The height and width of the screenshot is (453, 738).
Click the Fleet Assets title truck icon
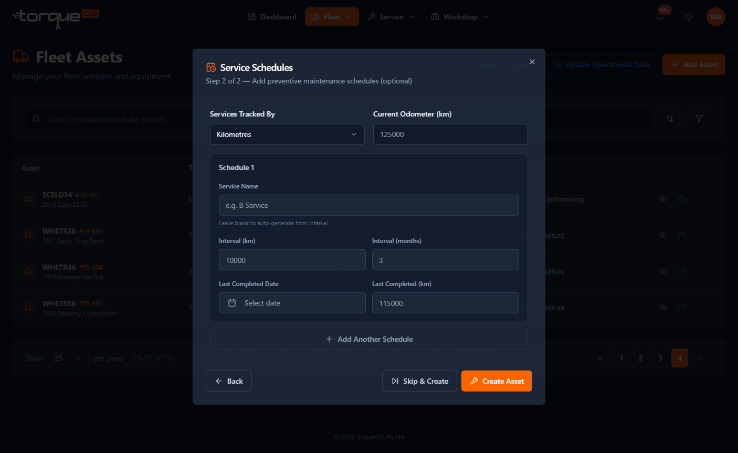click(21, 57)
